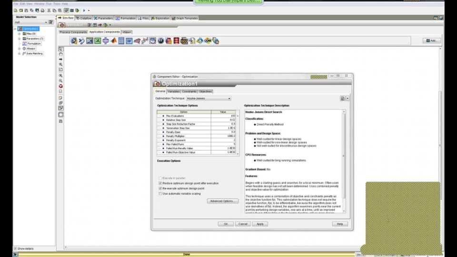This screenshot has width=457, height=257.
Task: Toggle the Show details checkbox
Action: click(15, 249)
